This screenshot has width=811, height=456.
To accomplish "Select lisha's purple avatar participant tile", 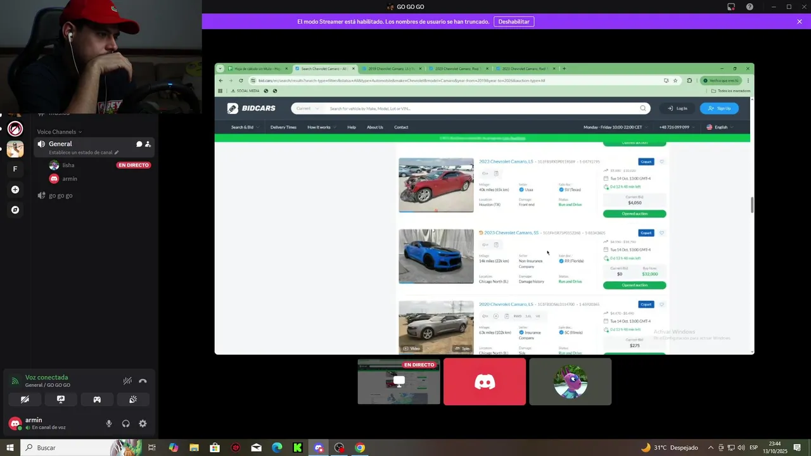I will coord(570,382).
